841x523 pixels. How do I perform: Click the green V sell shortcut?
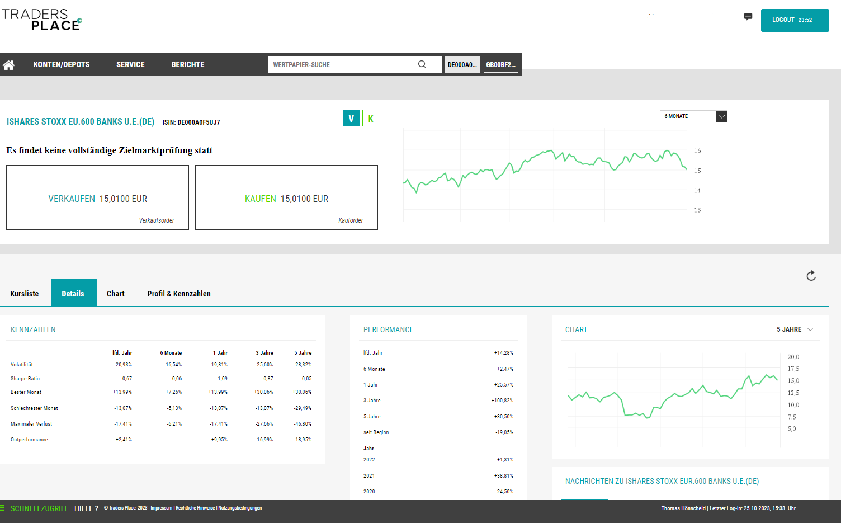click(351, 118)
